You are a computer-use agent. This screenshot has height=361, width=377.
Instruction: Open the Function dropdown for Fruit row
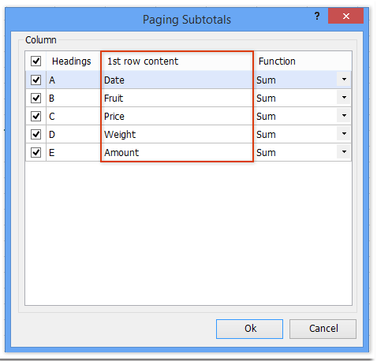pos(344,98)
